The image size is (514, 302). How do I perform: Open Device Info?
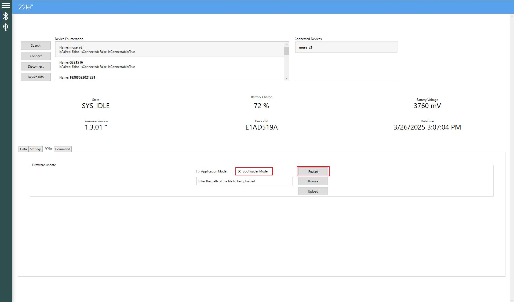(x=36, y=77)
